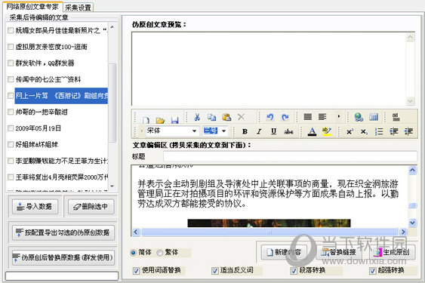Viewport: 425px width, 283px height.
Task: Insert a numbered list
Action: point(379,132)
